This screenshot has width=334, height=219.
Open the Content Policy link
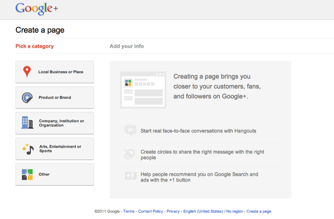(x=151, y=211)
